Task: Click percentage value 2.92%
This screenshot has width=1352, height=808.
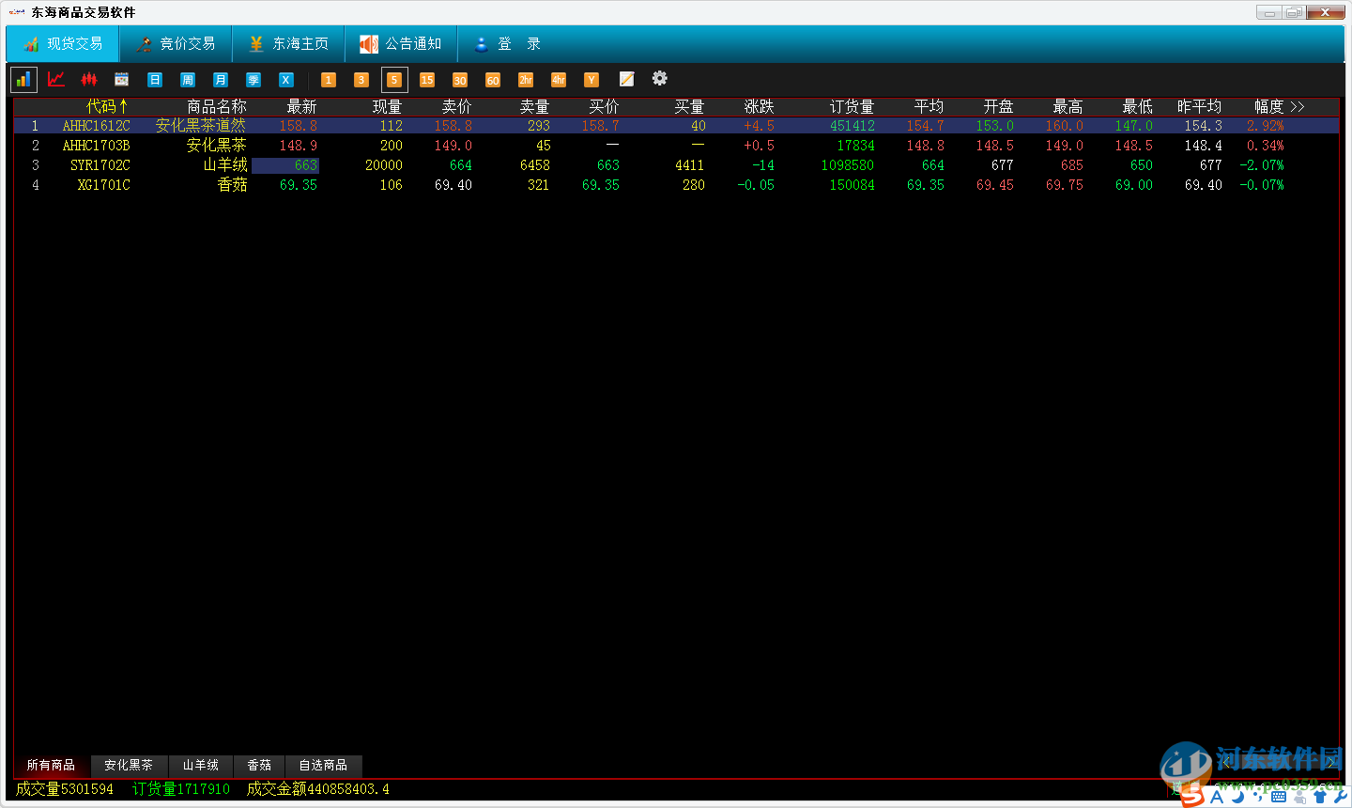Action: pos(1266,126)
